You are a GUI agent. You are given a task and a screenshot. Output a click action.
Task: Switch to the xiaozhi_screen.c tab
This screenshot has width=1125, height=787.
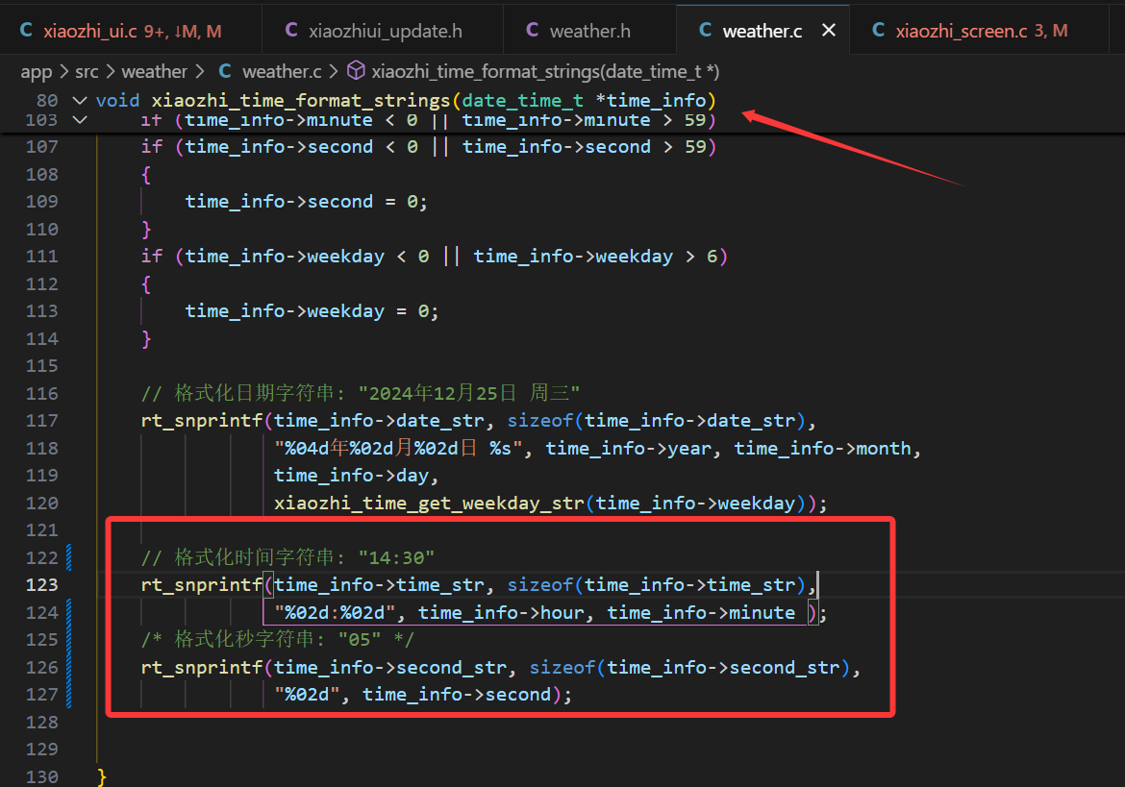coord(980,31)
